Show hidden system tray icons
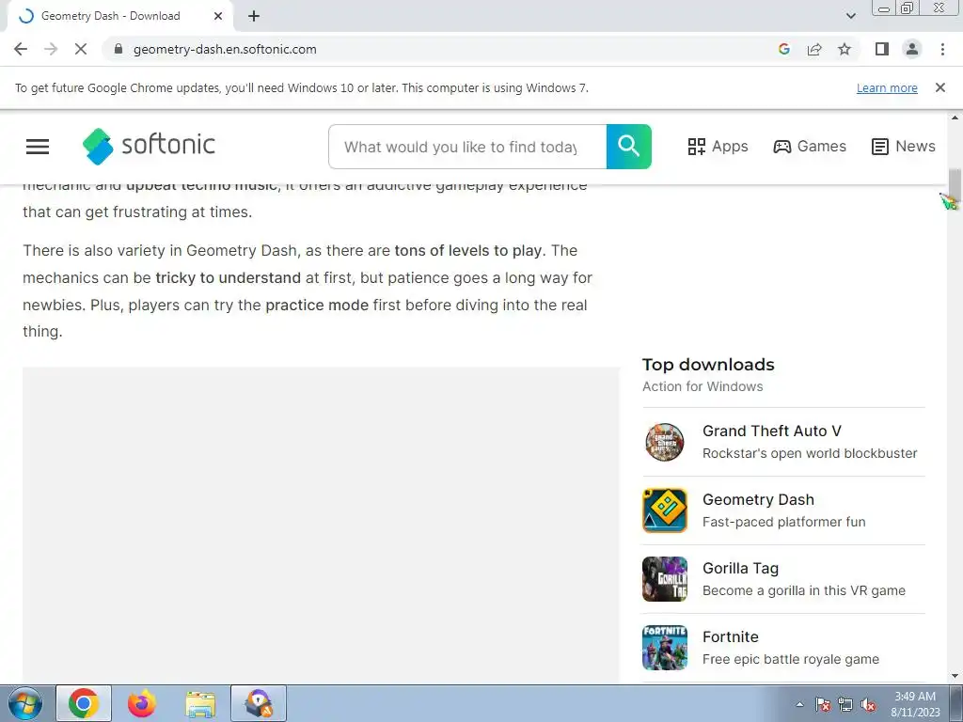963x722 pixels. [x=799, y=704]
